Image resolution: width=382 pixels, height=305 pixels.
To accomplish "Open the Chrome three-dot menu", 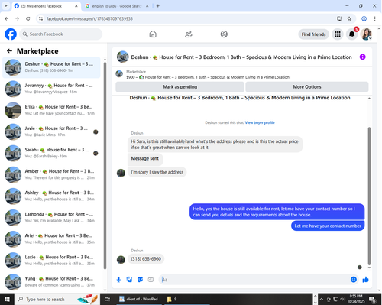I will (x=374, y=18).
